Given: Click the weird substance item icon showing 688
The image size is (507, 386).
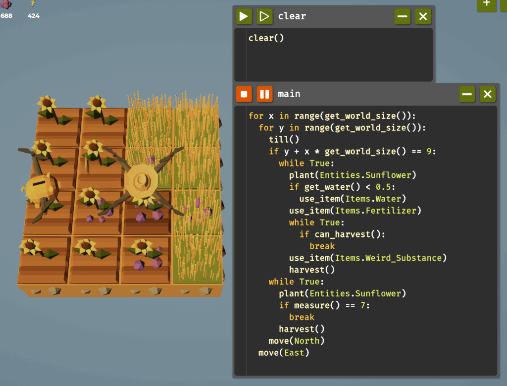Looking at the screenshot, I should click(6, 4).
